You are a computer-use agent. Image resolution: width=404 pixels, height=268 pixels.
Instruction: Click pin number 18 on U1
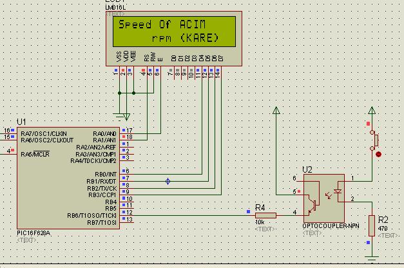(129, 137)
